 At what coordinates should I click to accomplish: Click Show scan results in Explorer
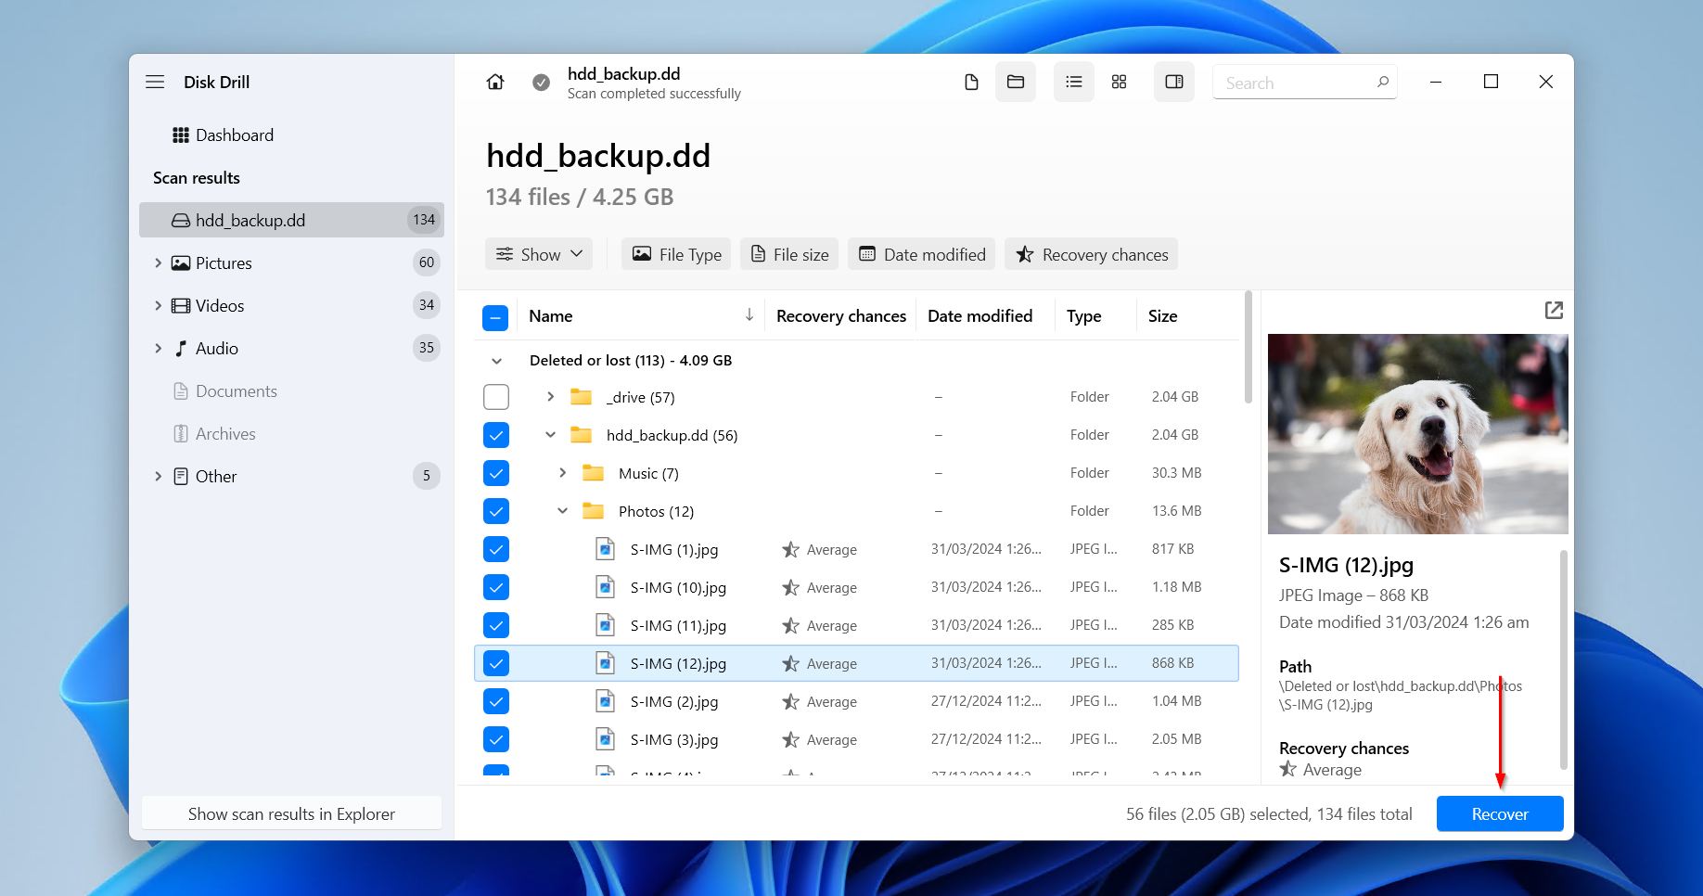tap(291, 813)
